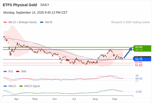Click the Sep label on the time axis
The width and height of the screenshot is (152, 103).
(x=115, y=99)
